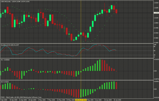Click the FXDD MetaTrader copyright text
The height and width of the screenshot is (101, 159).
coord(21,97)
